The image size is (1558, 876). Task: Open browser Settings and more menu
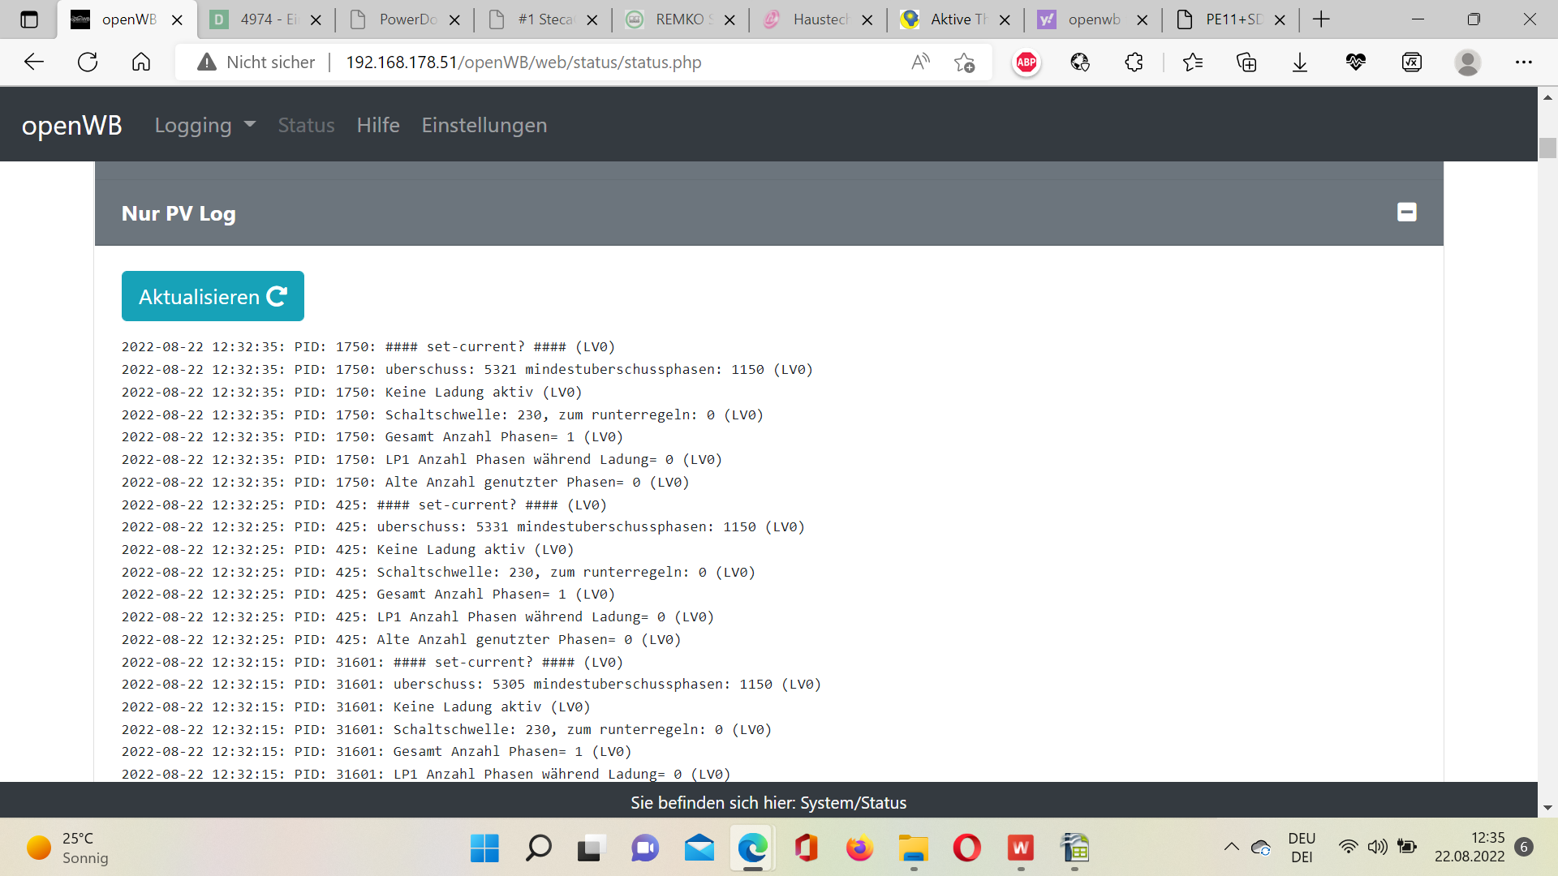pyautogui.click(x=1523, y=62)
